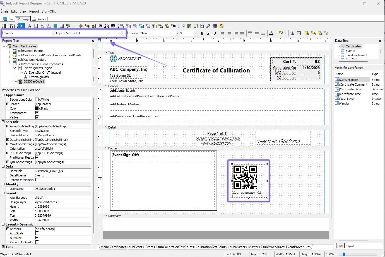Screen dimensions: 385x257
Task: Apply Italic text formatting
Action: 208,33
